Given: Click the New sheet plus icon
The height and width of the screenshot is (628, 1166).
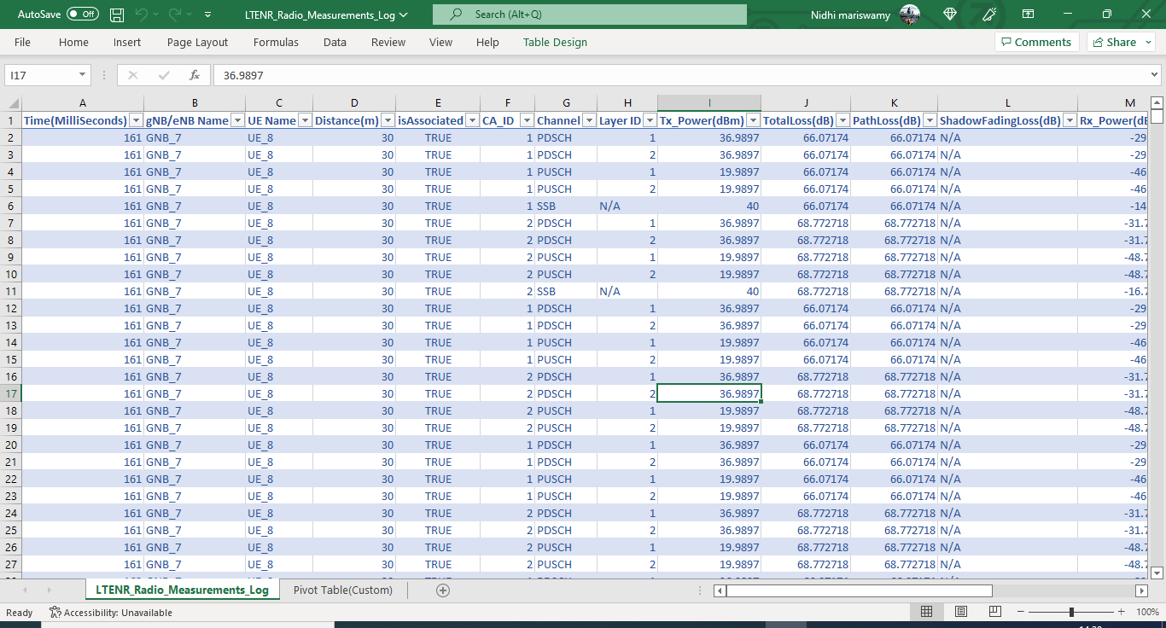Looking at the screenshot, I should click(442, 590).
